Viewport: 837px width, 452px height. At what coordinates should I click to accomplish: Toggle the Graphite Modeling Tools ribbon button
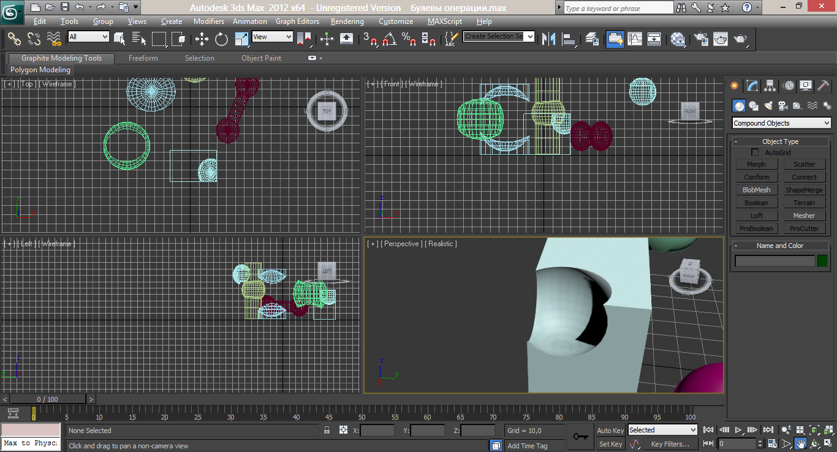(615, 39)
